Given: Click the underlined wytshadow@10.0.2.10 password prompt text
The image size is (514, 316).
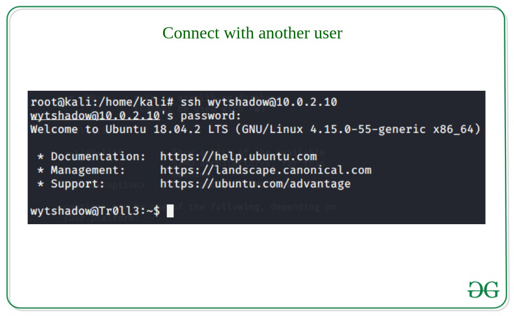Looking at the screenshot, I should tap(95, 116).
